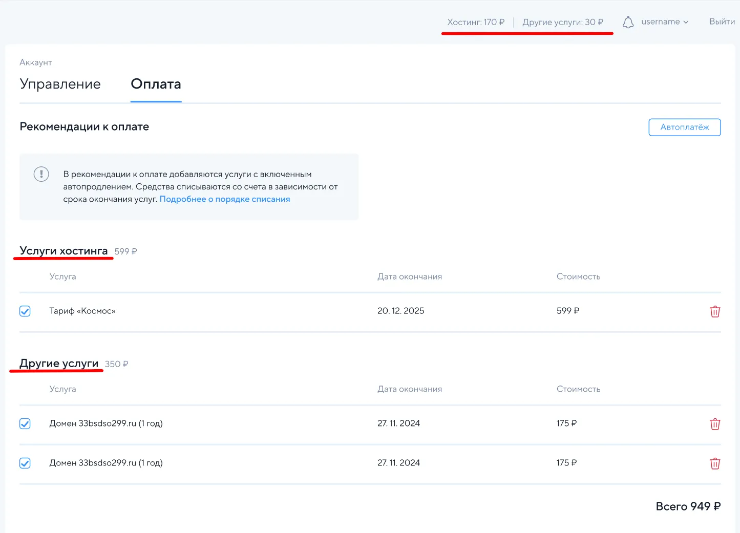Toggle checkbox of the first domain row
This screenshot has width=740, height=533.
pos(25,424)
